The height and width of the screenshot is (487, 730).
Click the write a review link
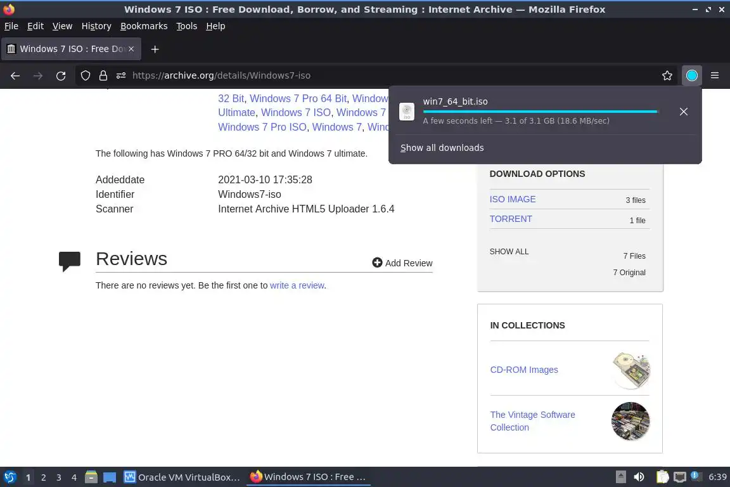(297, 285)
